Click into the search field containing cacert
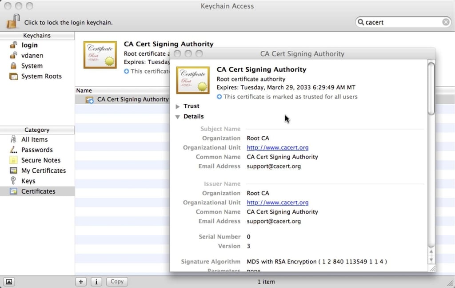Screen dimensions: 455x288 click(403, 22)
